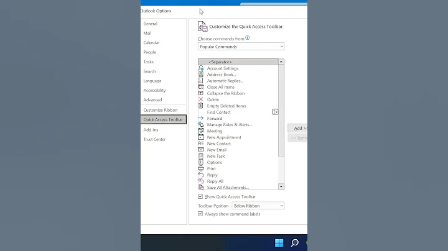Select the Forward arrow icon

(201, 118)
